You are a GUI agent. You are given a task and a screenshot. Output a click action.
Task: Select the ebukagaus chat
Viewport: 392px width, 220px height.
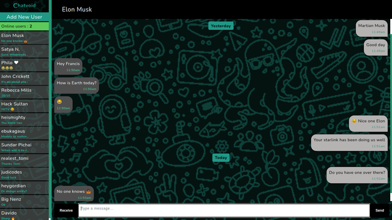click(24, 133)
